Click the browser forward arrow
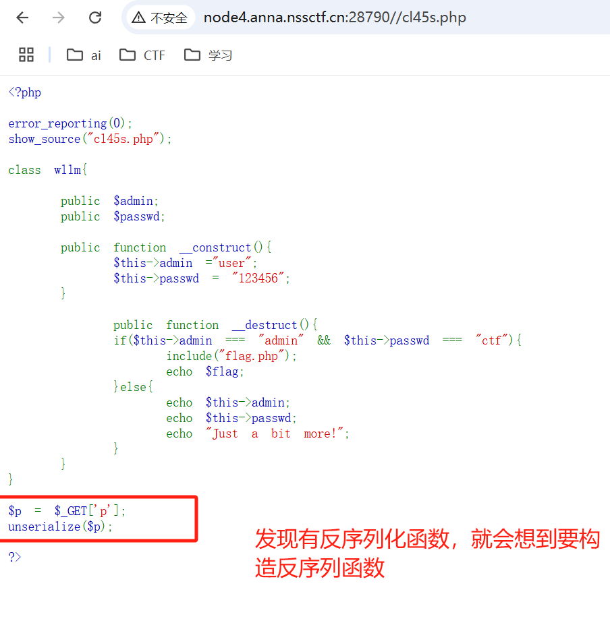The width and height of the screenshot is (610, 625). [x=58, y=18]
